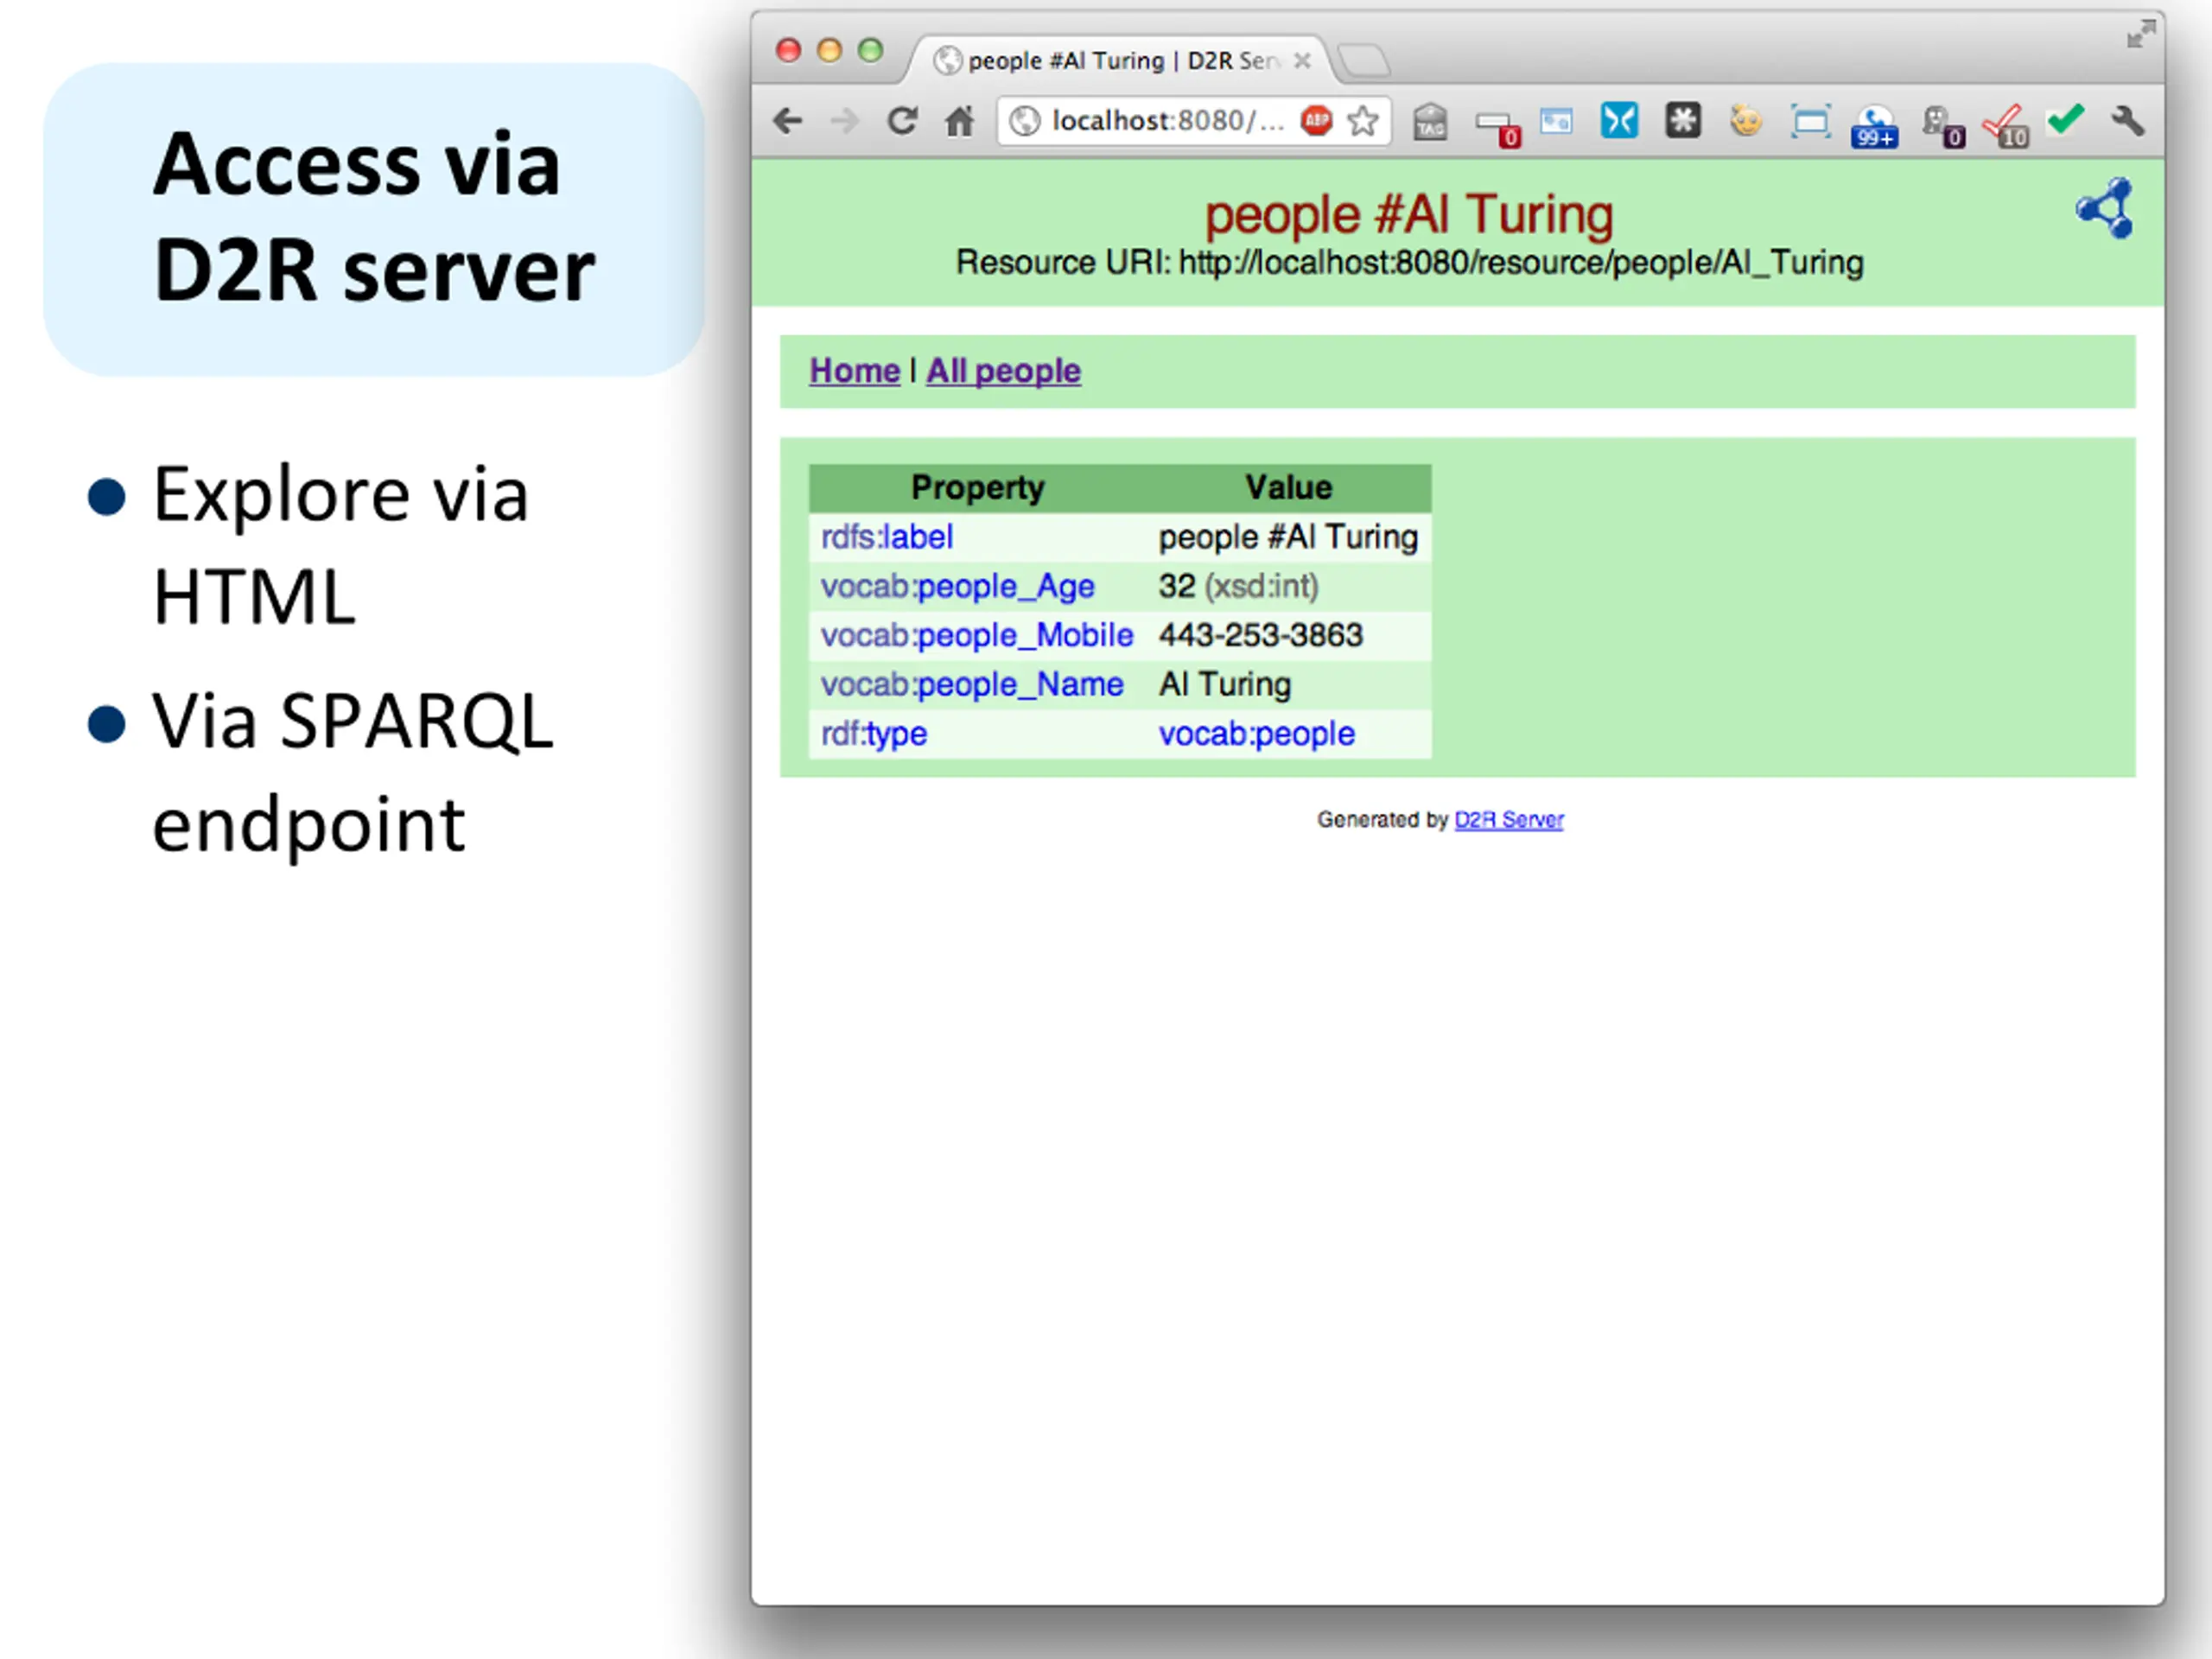This screenshot has width=2212, height=1659.
Task: Click the AdBlock Plus ABP icon
Action: (1316, 121)
